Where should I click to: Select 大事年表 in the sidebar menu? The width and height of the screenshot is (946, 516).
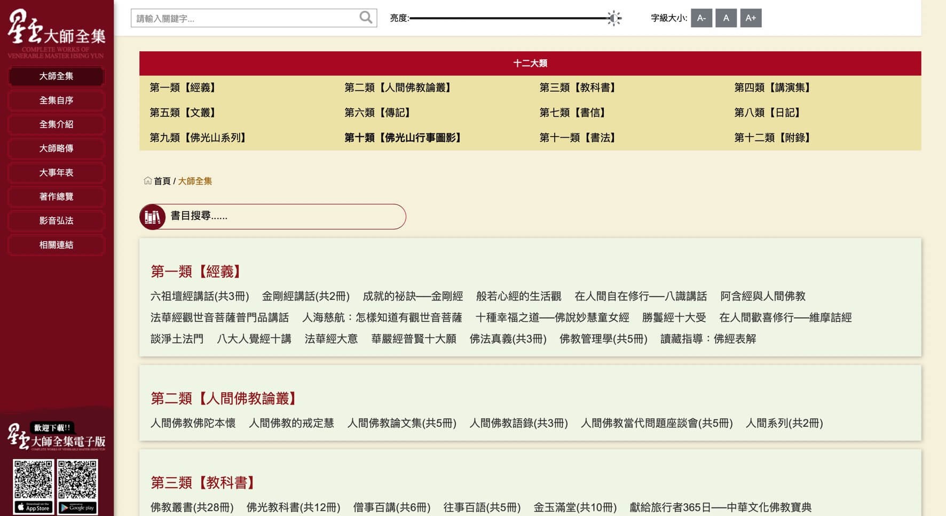coord(56,172)
